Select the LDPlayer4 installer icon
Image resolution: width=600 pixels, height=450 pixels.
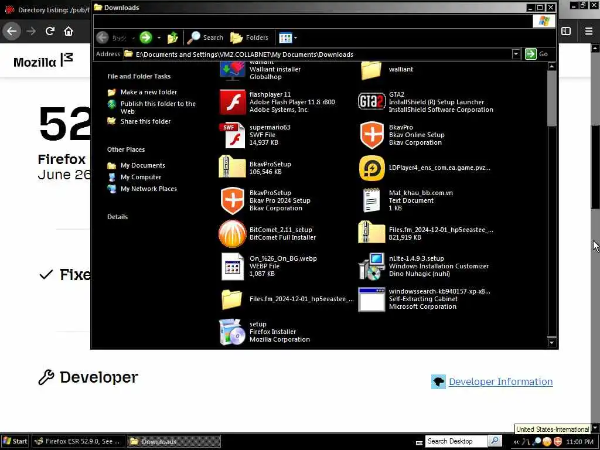coord(371,168)
